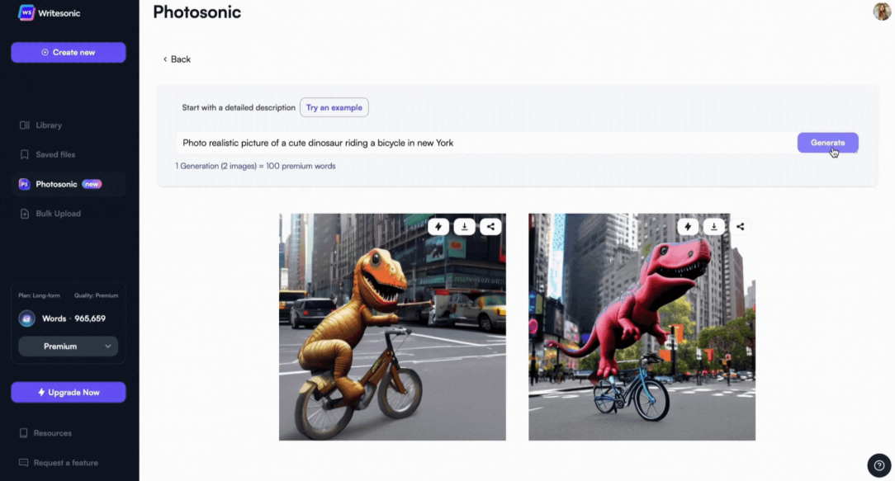Expand the Premium quality dropdown

[x=69, y=347]
